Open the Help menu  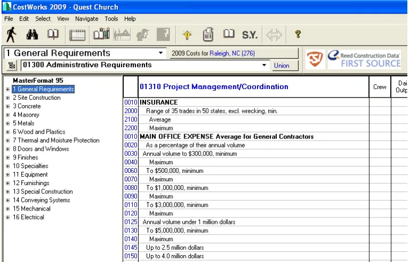click(130, 19)
